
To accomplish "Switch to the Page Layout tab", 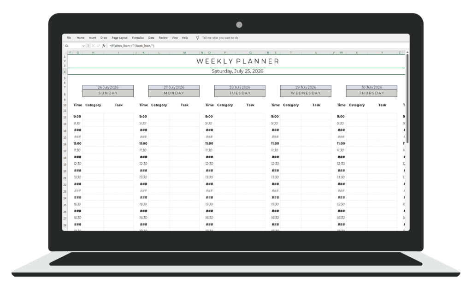I will pyautogui.click(x=119, y=38).
